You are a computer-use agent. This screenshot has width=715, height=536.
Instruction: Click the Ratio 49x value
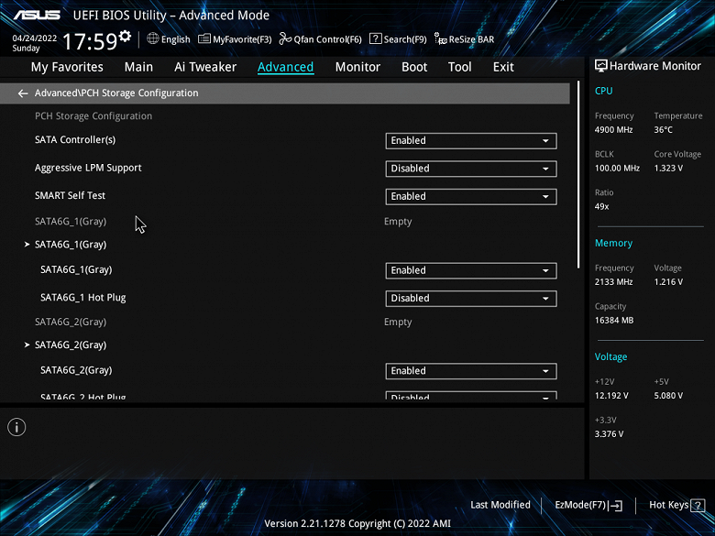pos(602,206)
